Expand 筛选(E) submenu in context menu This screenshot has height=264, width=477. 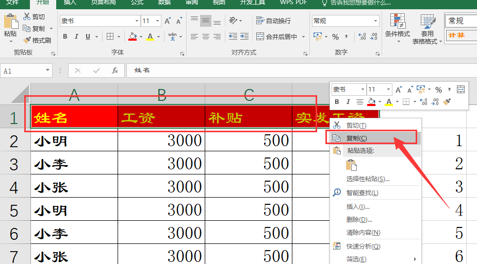point(376,259)
